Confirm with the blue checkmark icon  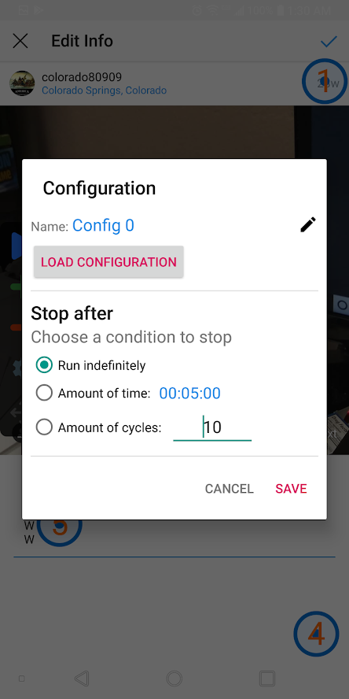(x=329, y=42)
